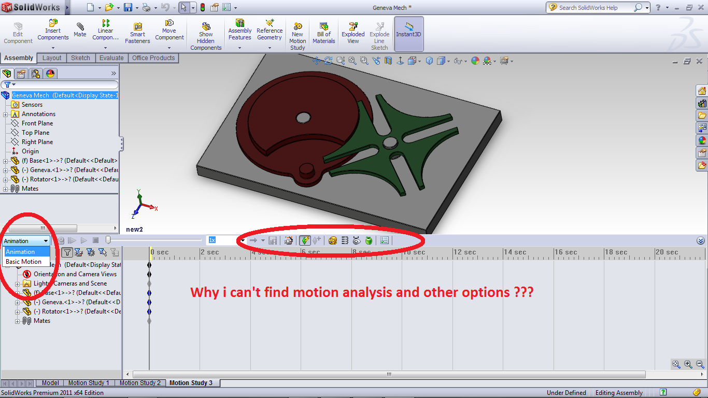Click the Section View icon
This screenshot has width=708, height=398.
pos(389,61)
